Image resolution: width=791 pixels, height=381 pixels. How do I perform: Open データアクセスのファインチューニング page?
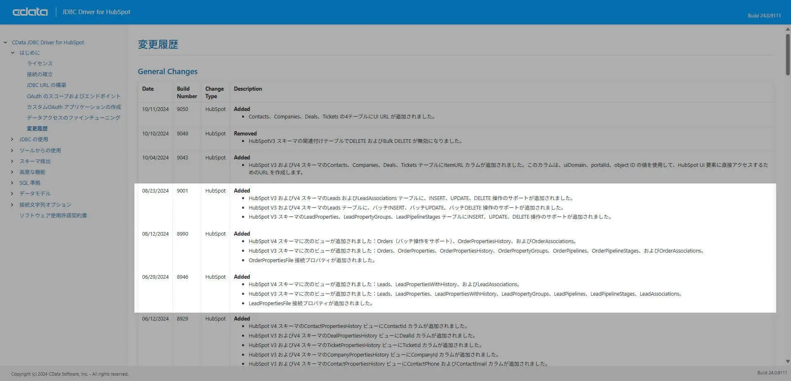tap(73, 118)
